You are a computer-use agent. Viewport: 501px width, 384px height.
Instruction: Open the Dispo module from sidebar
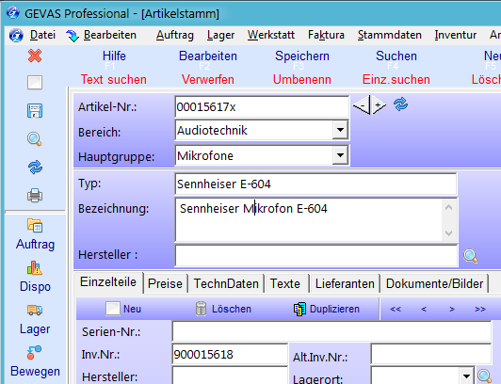pos(35,277)
